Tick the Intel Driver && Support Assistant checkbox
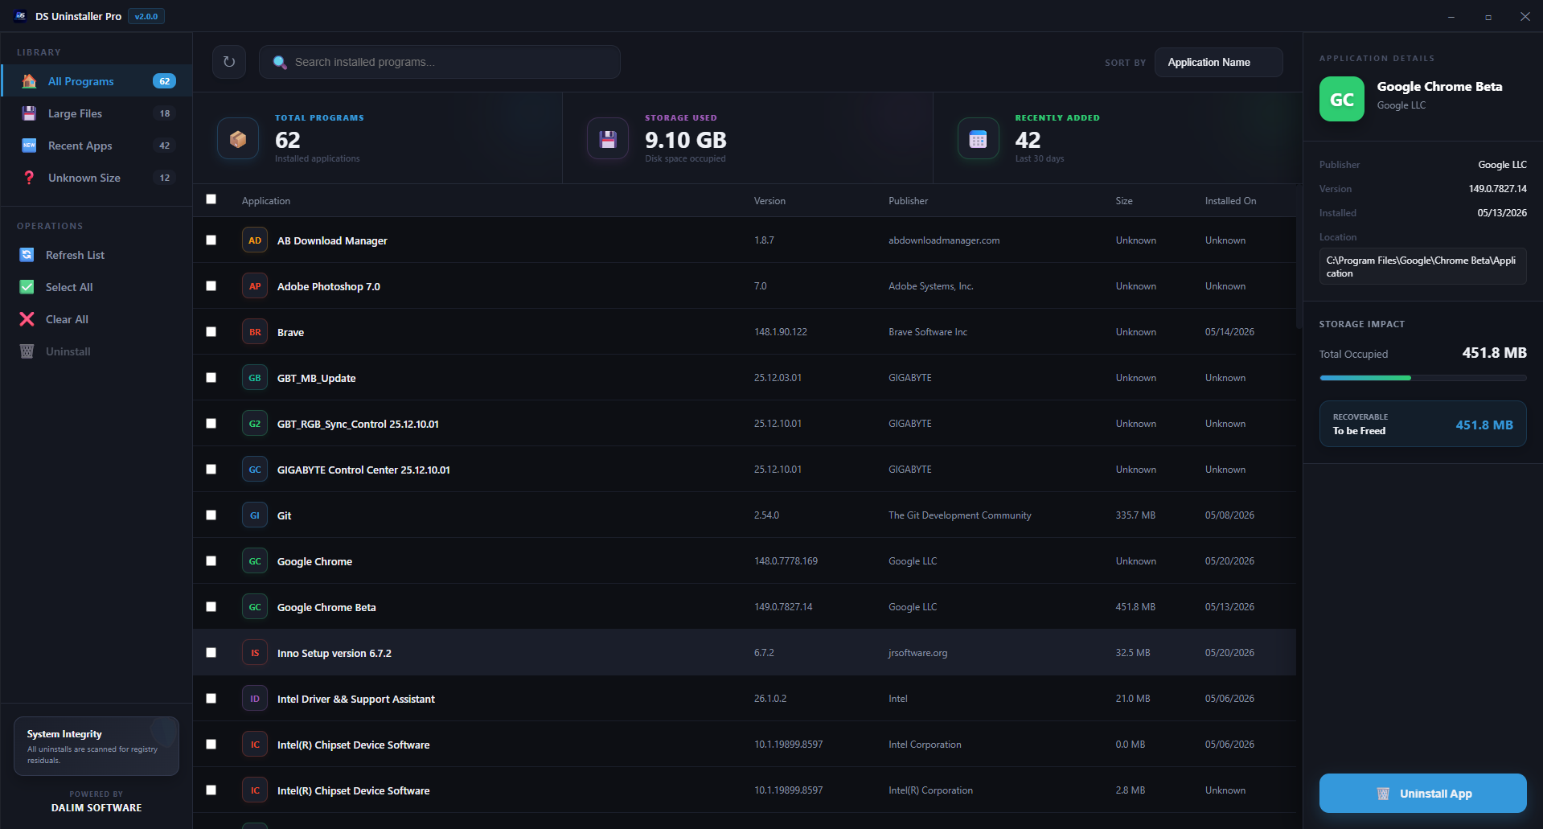 click(x=211, y=699)
